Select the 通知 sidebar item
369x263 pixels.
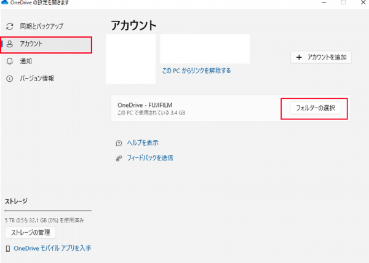(x=26, y=61)
